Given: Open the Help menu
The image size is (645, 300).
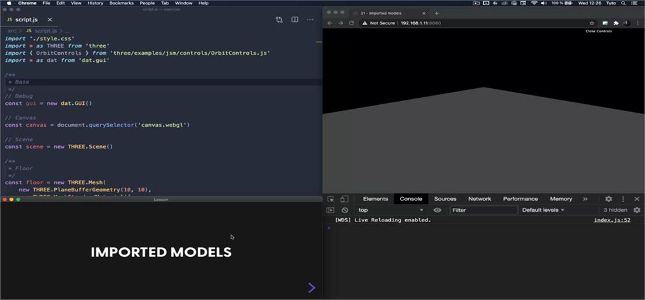Looking at the screenshot, I should pos(203,3).
